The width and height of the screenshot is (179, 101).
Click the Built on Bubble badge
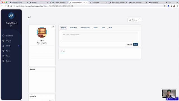pyautogui.click(x=172, y=99)
